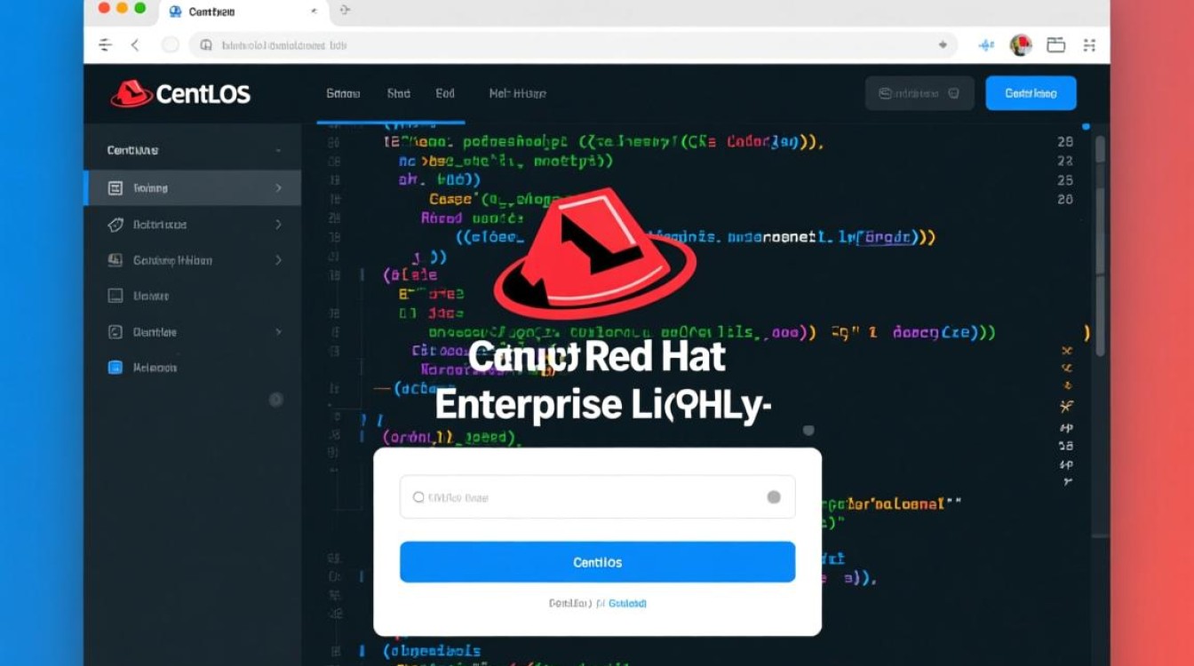
Task: Click the blue button at header right
Action: [x=1031, y=93]
